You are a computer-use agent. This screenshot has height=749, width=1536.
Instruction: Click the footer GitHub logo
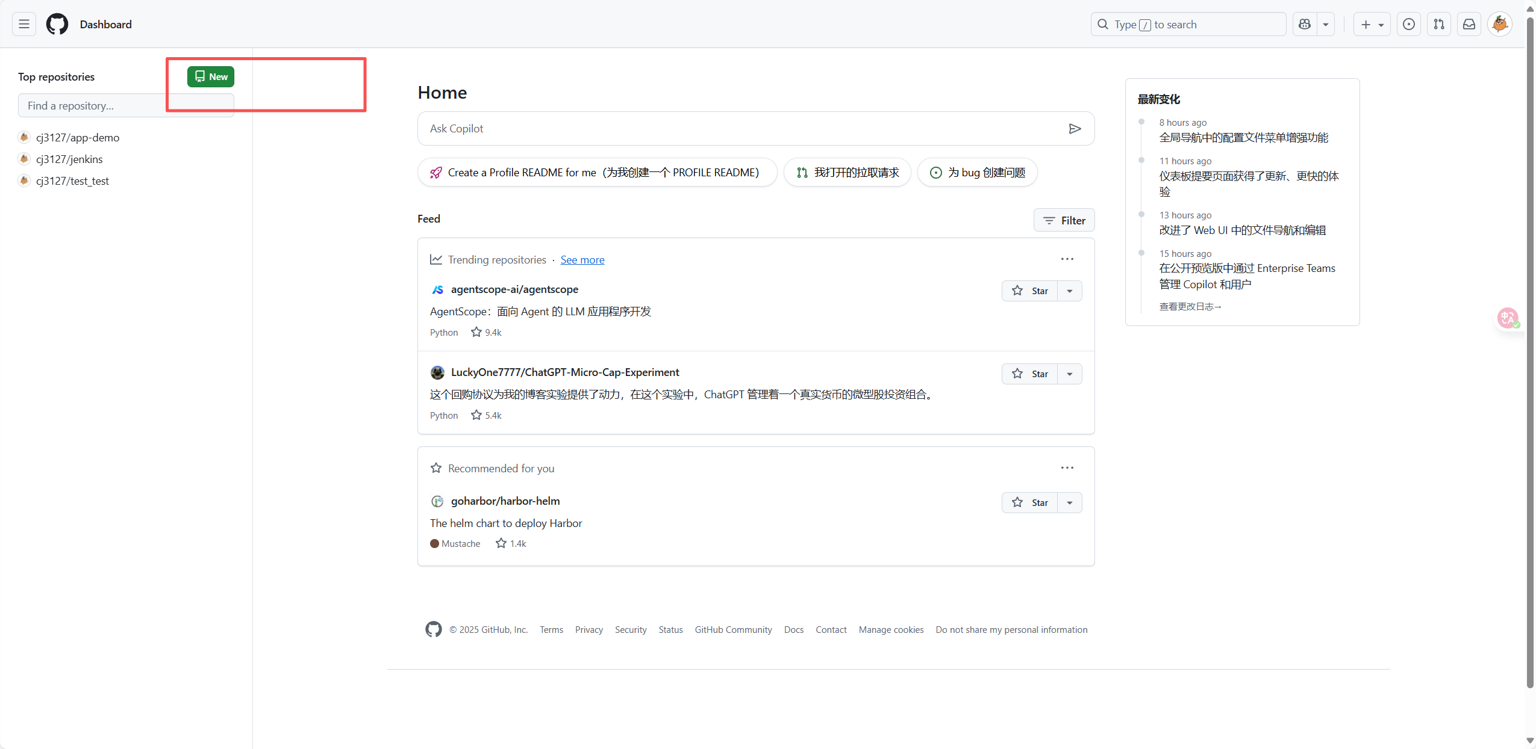(x=433, y=629)
